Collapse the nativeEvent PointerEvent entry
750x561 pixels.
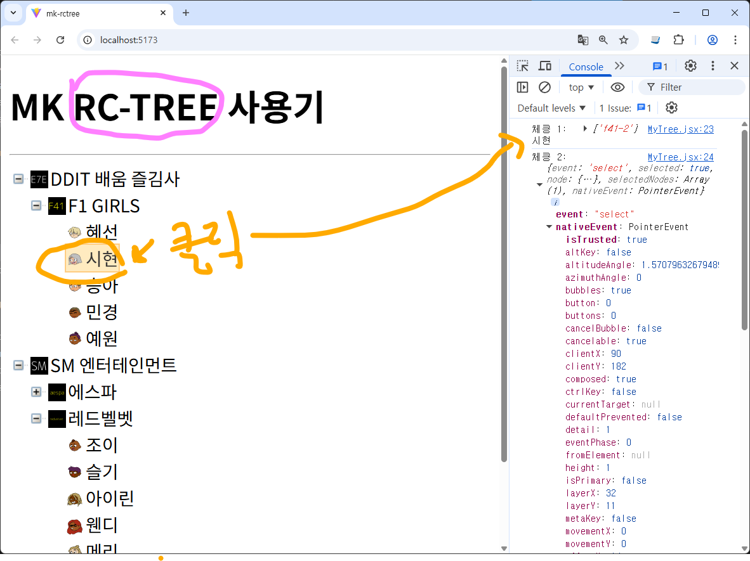[549, 227]
